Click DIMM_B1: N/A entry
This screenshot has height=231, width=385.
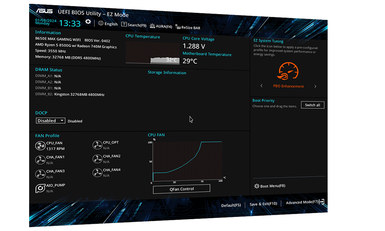[x=48, y=88]
